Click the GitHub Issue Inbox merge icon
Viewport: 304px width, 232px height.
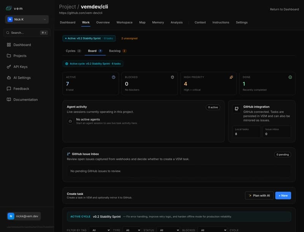[69, 153]
